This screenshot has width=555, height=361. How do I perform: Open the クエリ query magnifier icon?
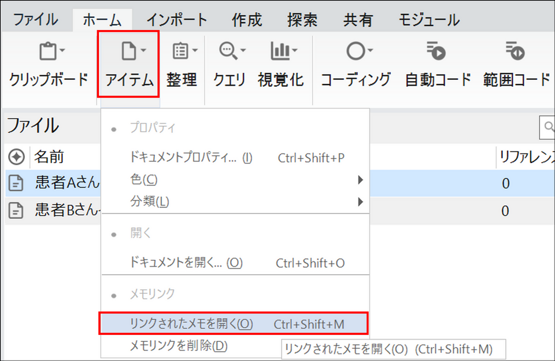point(229,52)
